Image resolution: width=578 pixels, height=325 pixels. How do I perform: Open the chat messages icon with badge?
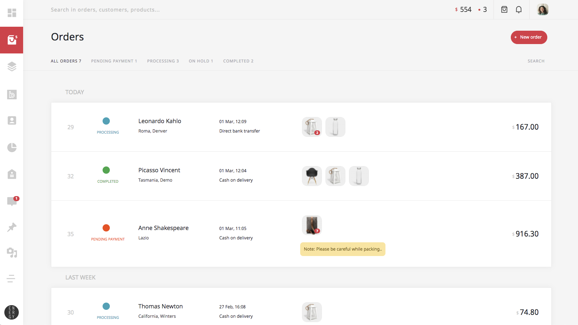click(12, 201)
